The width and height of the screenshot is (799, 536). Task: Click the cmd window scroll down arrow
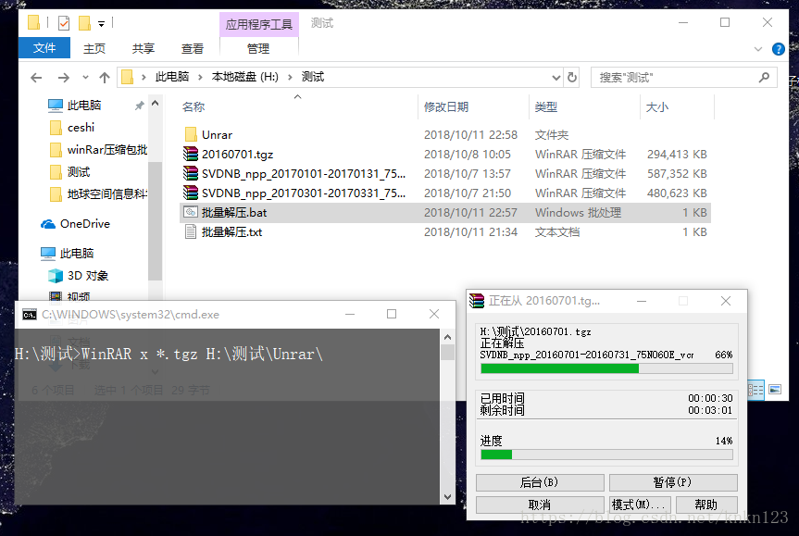(x=447, y=497)
